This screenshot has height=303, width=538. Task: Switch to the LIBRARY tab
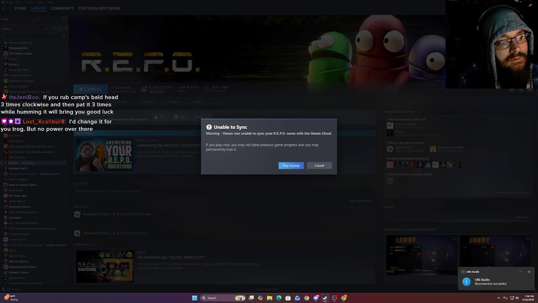pos(38,8)
